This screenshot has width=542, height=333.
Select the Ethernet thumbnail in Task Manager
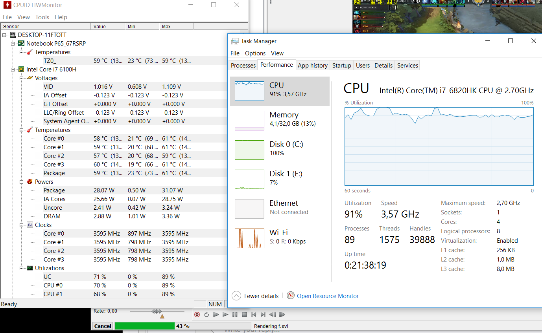[249, 209]
